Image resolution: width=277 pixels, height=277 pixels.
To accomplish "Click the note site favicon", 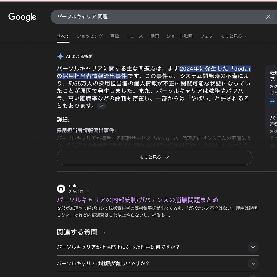I will [x=61, y=189].
